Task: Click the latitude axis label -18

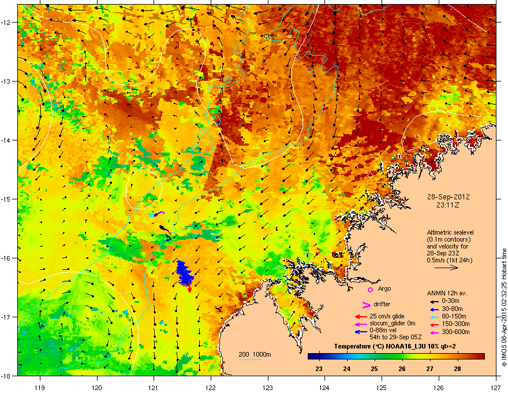Action: (x=6, y=376)
